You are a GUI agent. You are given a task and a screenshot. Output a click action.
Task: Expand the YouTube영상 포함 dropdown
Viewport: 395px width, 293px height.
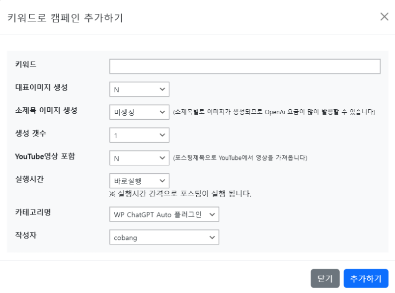(139, 158)
